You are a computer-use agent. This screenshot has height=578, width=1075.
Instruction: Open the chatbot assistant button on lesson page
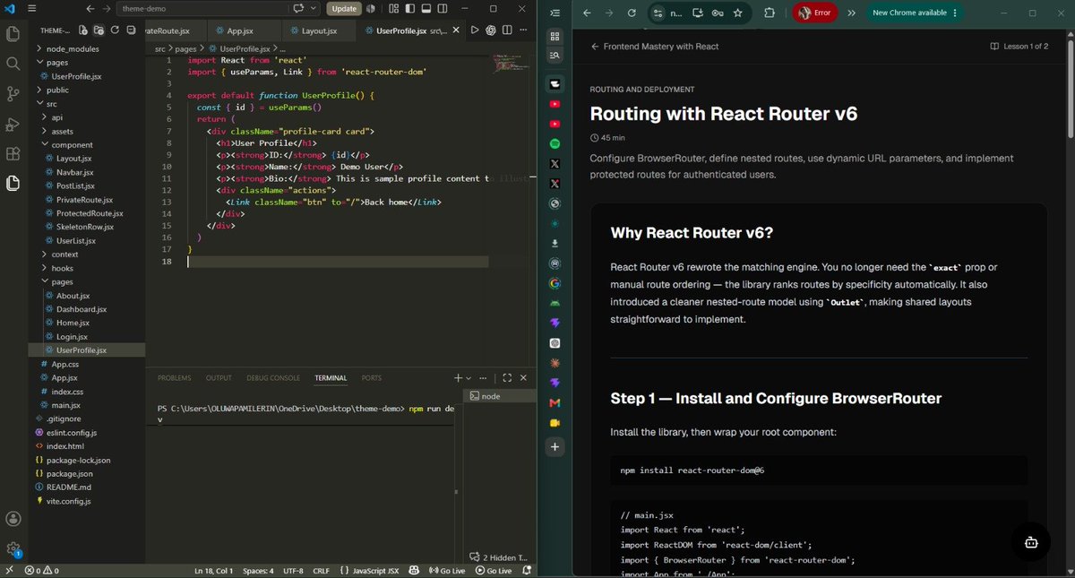pos(1030,542)
